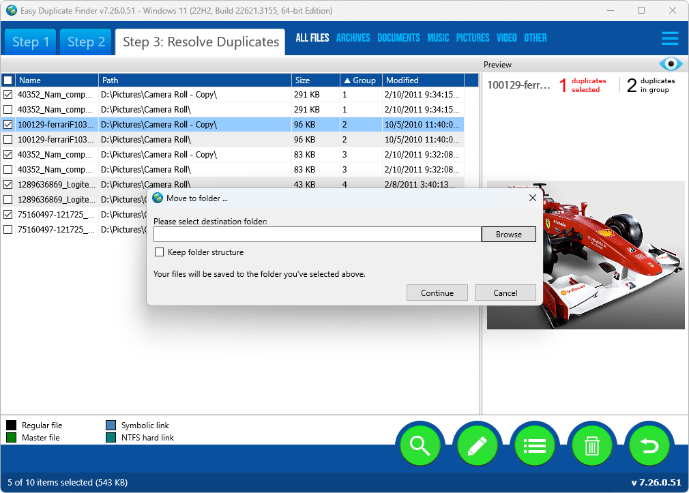The image size is (689, 493).
Task: Click green Master file legend swatch
Action: point(12,437)
